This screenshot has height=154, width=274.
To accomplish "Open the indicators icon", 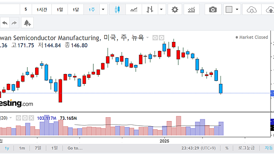I will [191, 9].
